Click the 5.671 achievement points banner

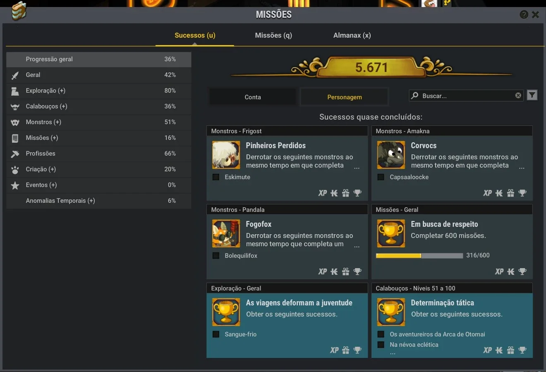(x=371, y=67)
